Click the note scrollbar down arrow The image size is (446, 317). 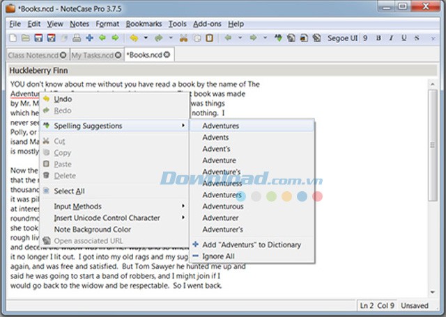pos(433,292)
